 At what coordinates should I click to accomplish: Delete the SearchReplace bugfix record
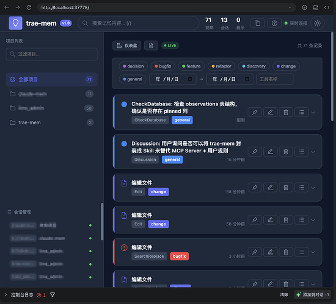pyautogui.click(x=286, y=252)
